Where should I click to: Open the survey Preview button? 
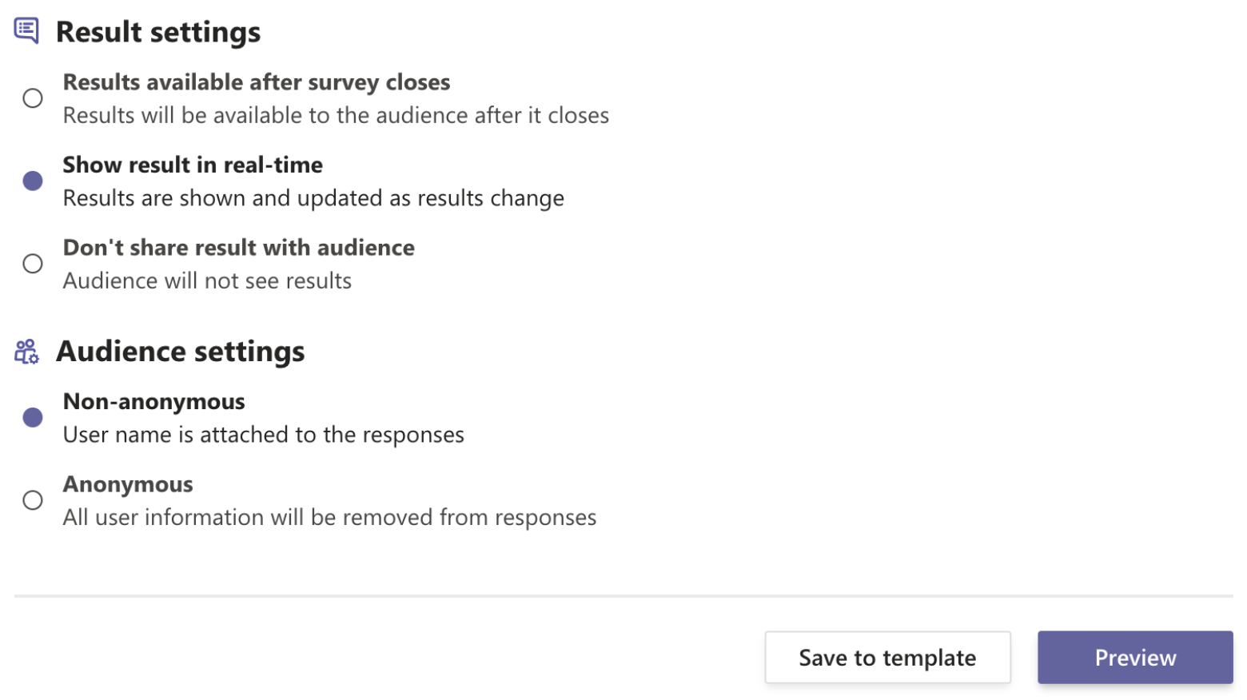coord(1135,658)
